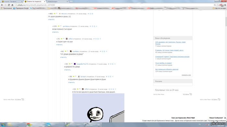Downvote the +52 comment
The height and width of the screenshot is (127, 227).
click(80, 89)
